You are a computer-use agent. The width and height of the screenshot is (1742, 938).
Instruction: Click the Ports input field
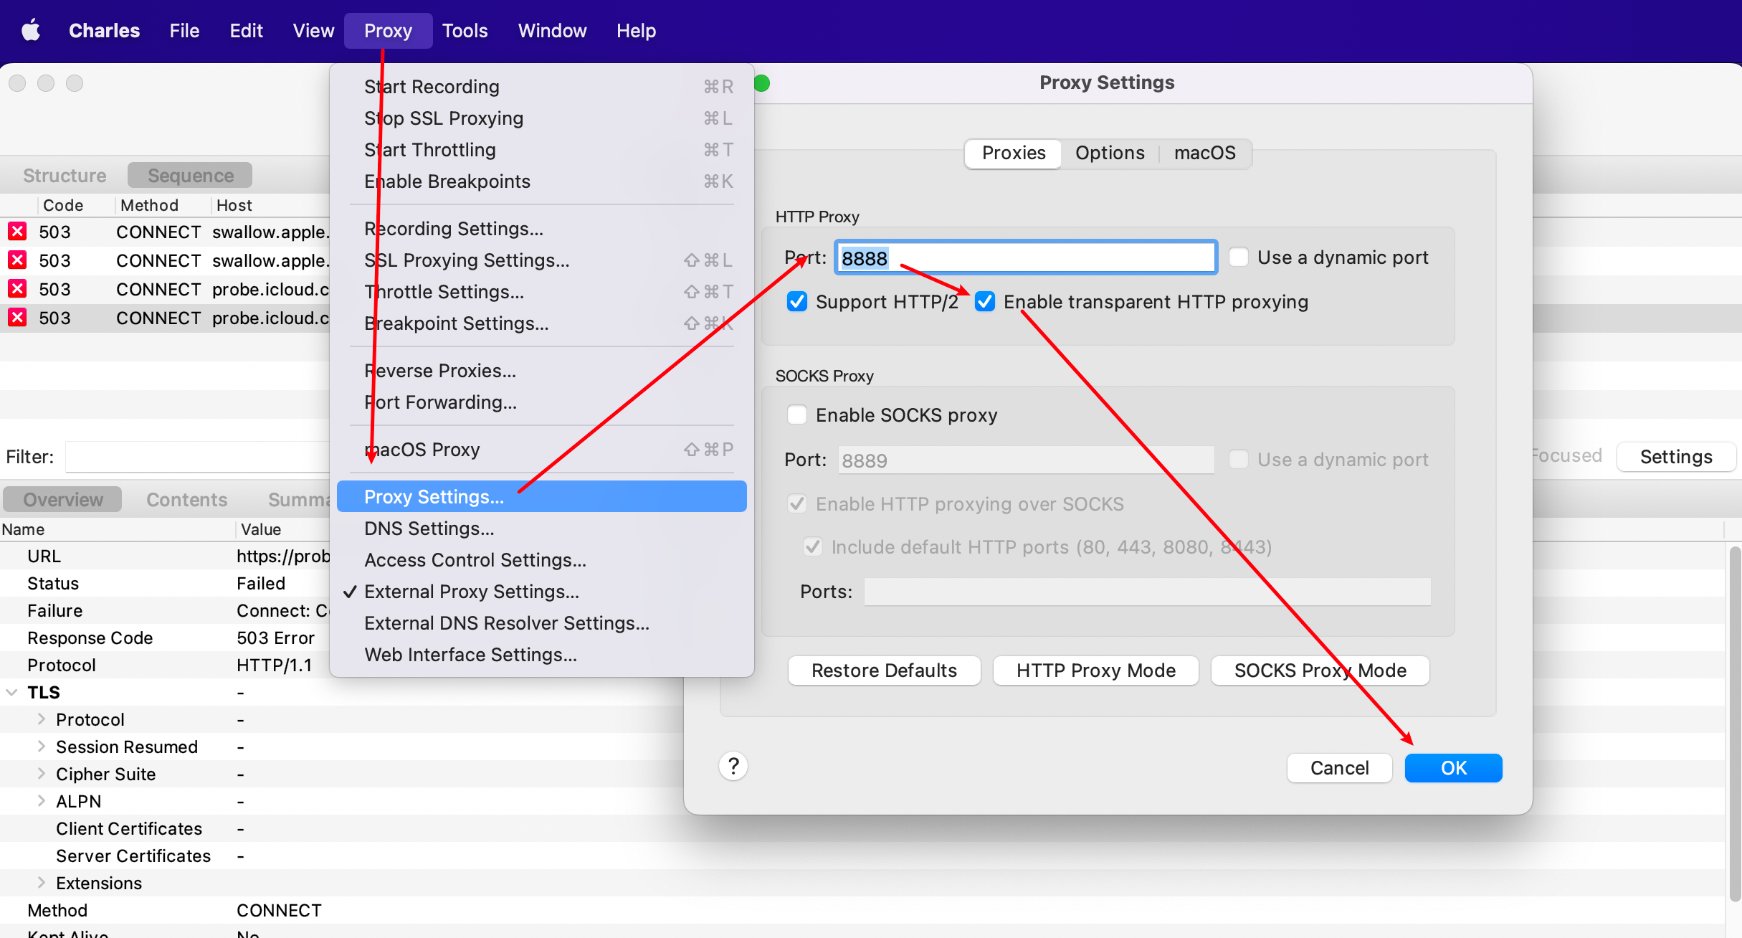tap(1147, 592)
